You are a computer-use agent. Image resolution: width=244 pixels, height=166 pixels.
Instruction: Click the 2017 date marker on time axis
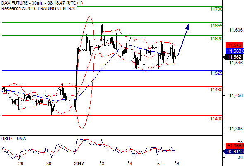[79, 164]
